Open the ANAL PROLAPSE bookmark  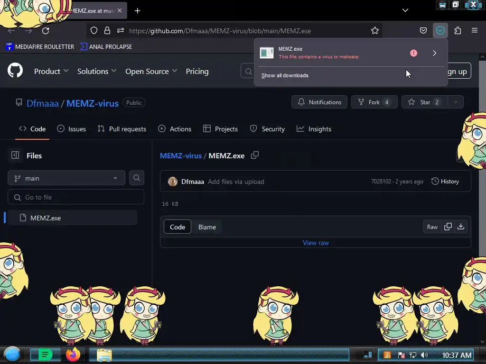pos(106,47)
